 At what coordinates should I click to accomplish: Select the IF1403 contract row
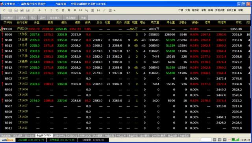pyautogui.click(x=125, y=84)
